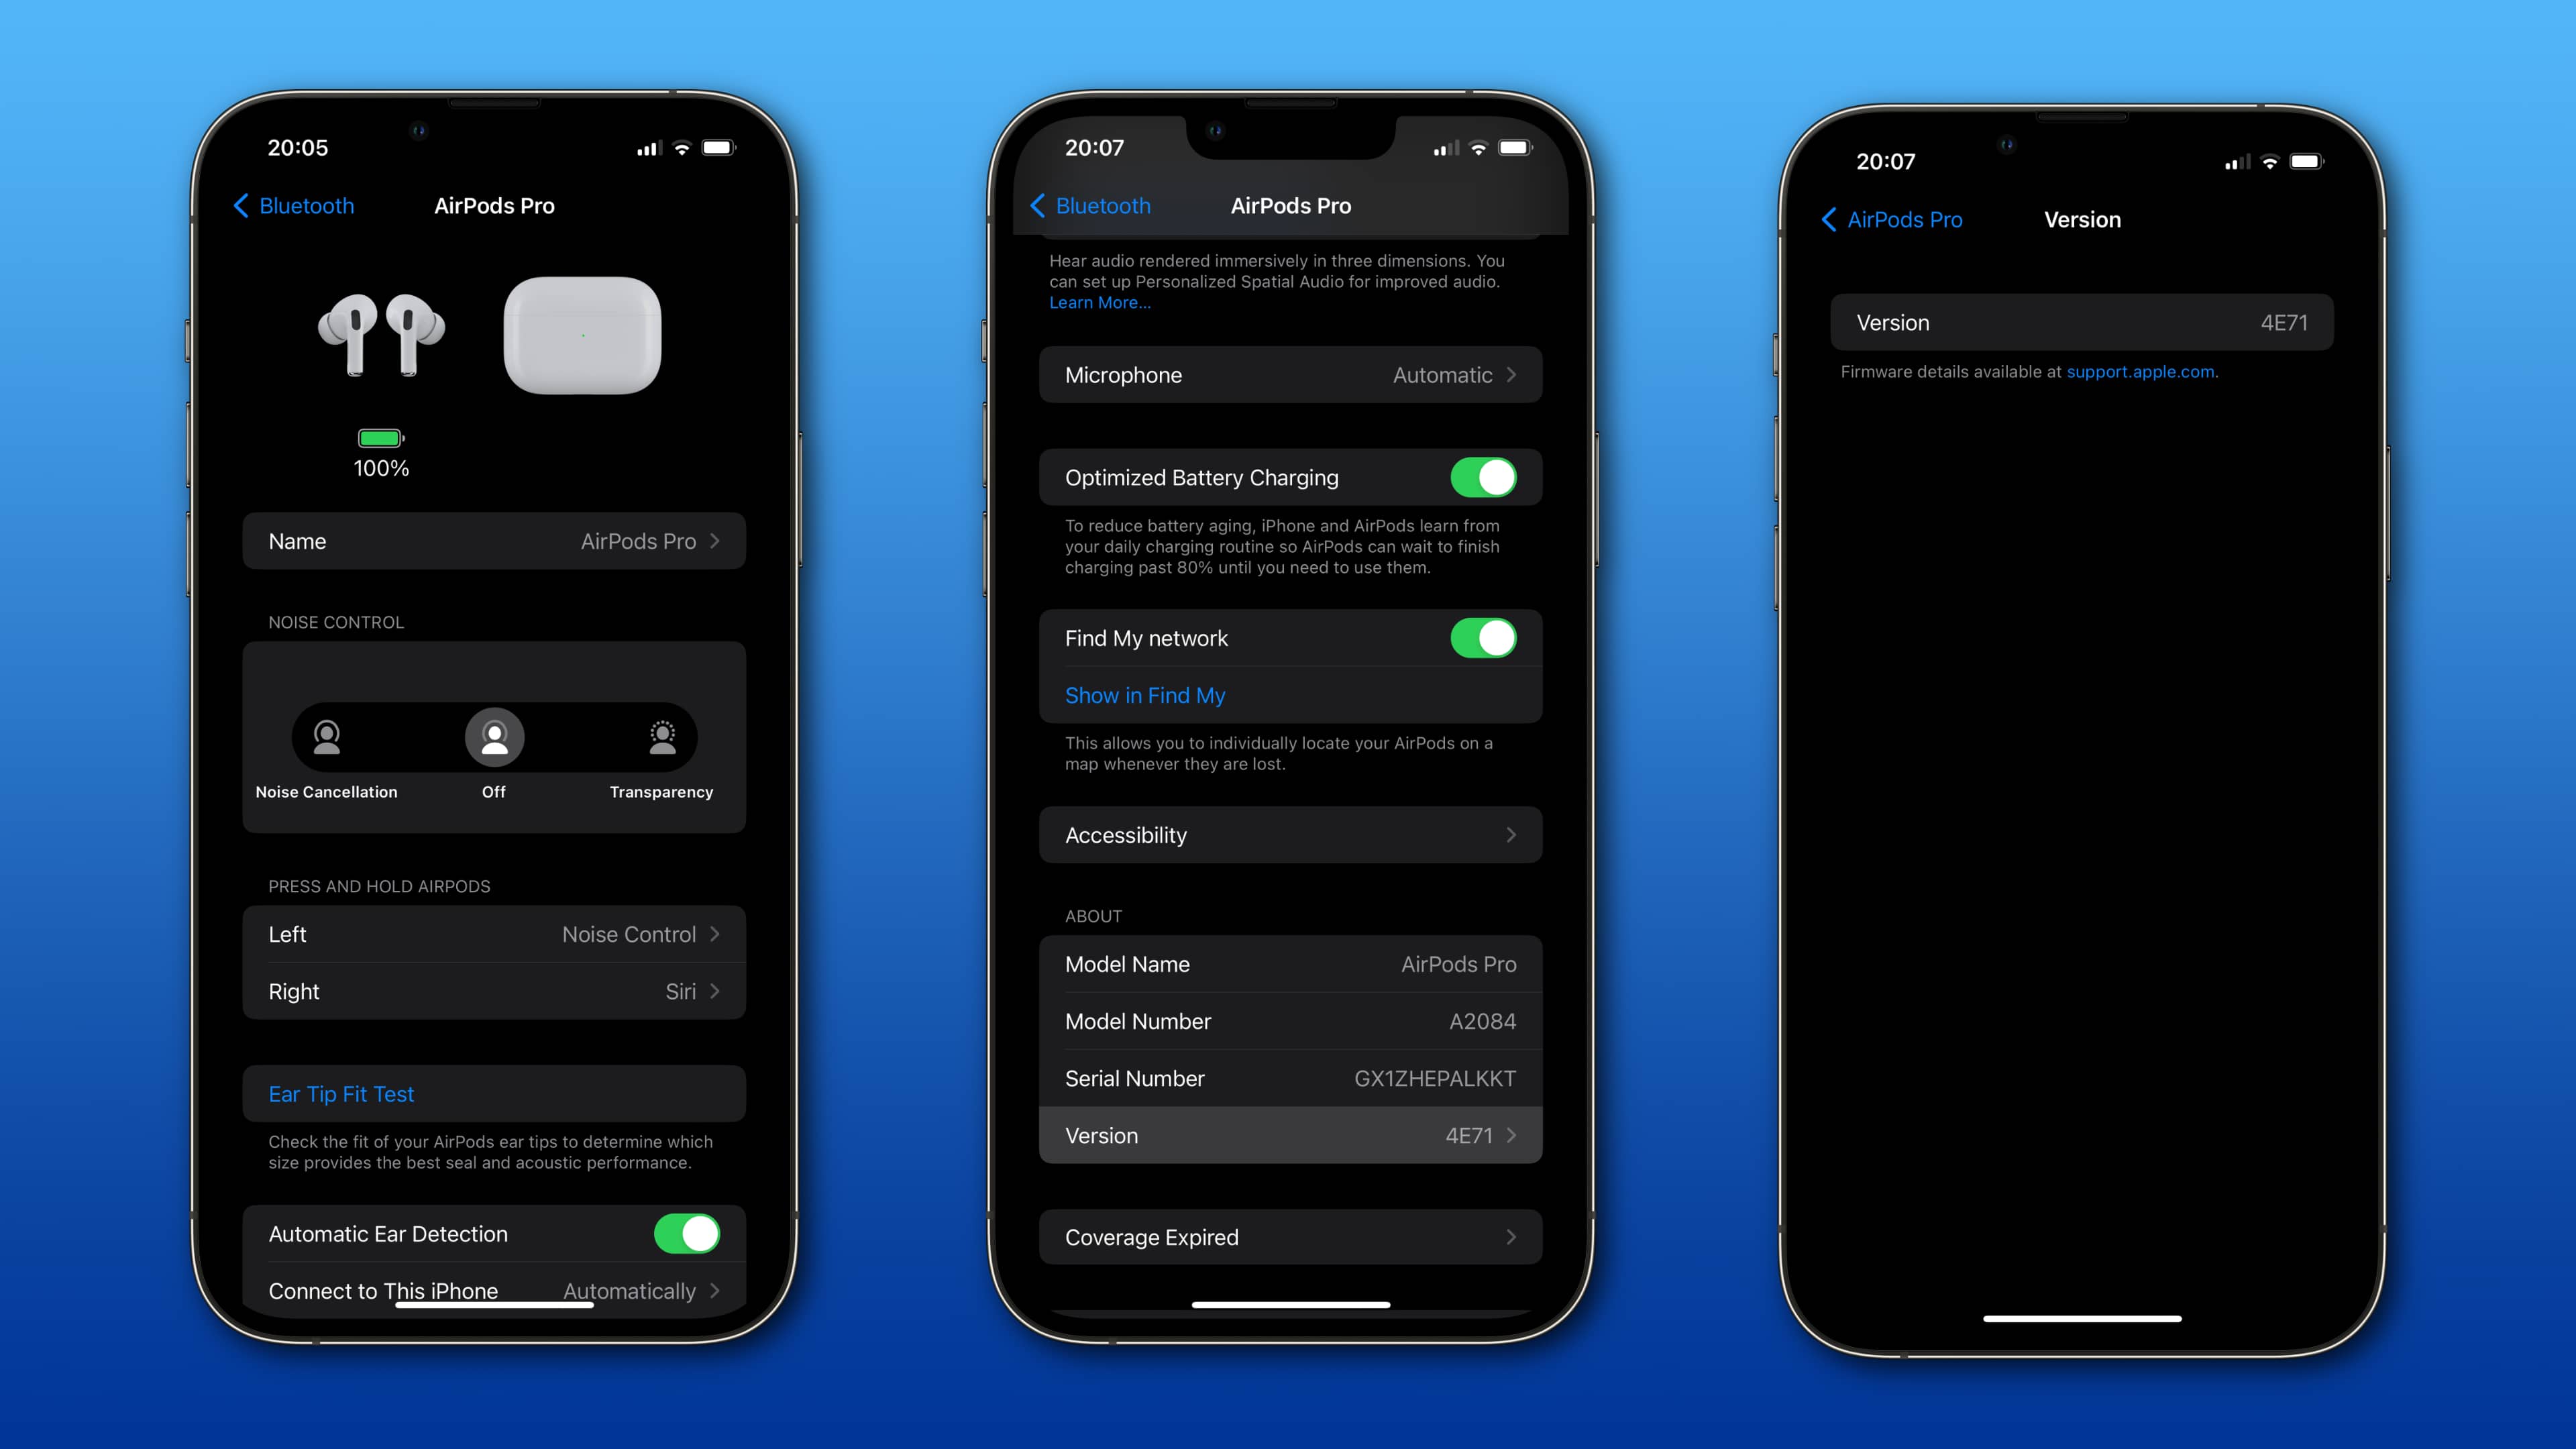
Task: Click the Connect to This iPhone menu
Action: pos(494,1290)
